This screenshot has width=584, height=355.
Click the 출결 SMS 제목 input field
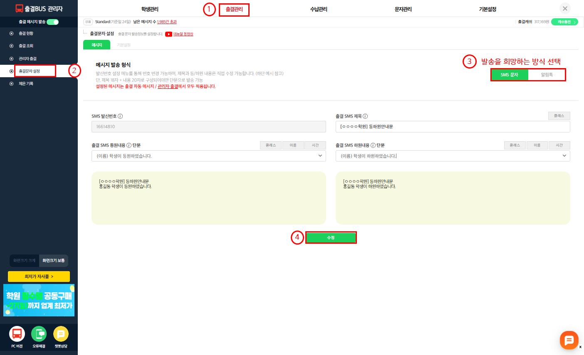[x=453, y=127]
